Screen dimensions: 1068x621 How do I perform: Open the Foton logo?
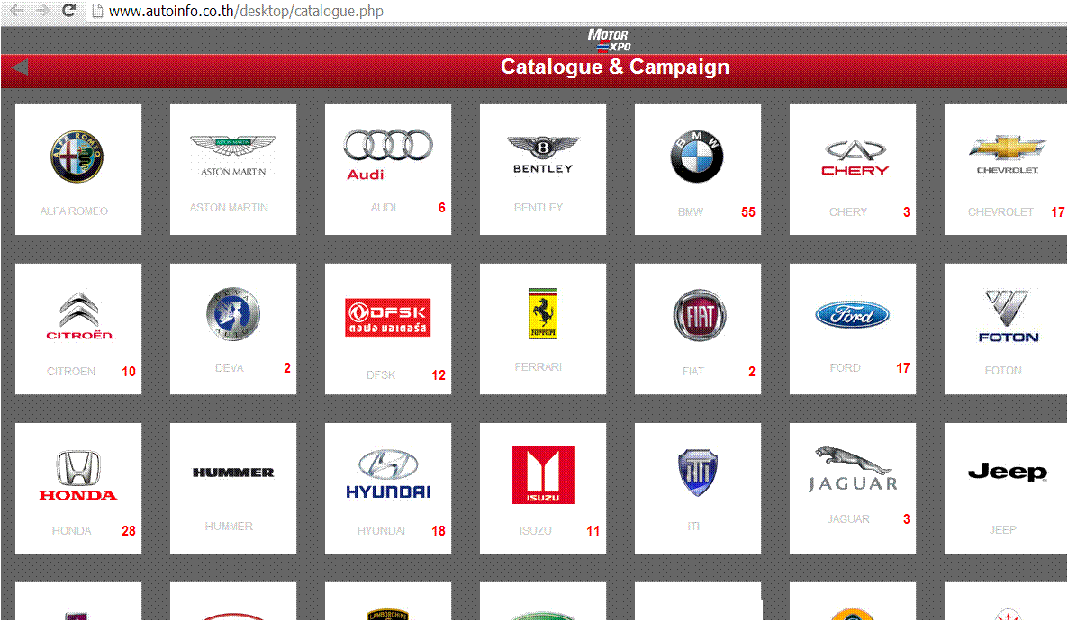(x=1008, y=316)
